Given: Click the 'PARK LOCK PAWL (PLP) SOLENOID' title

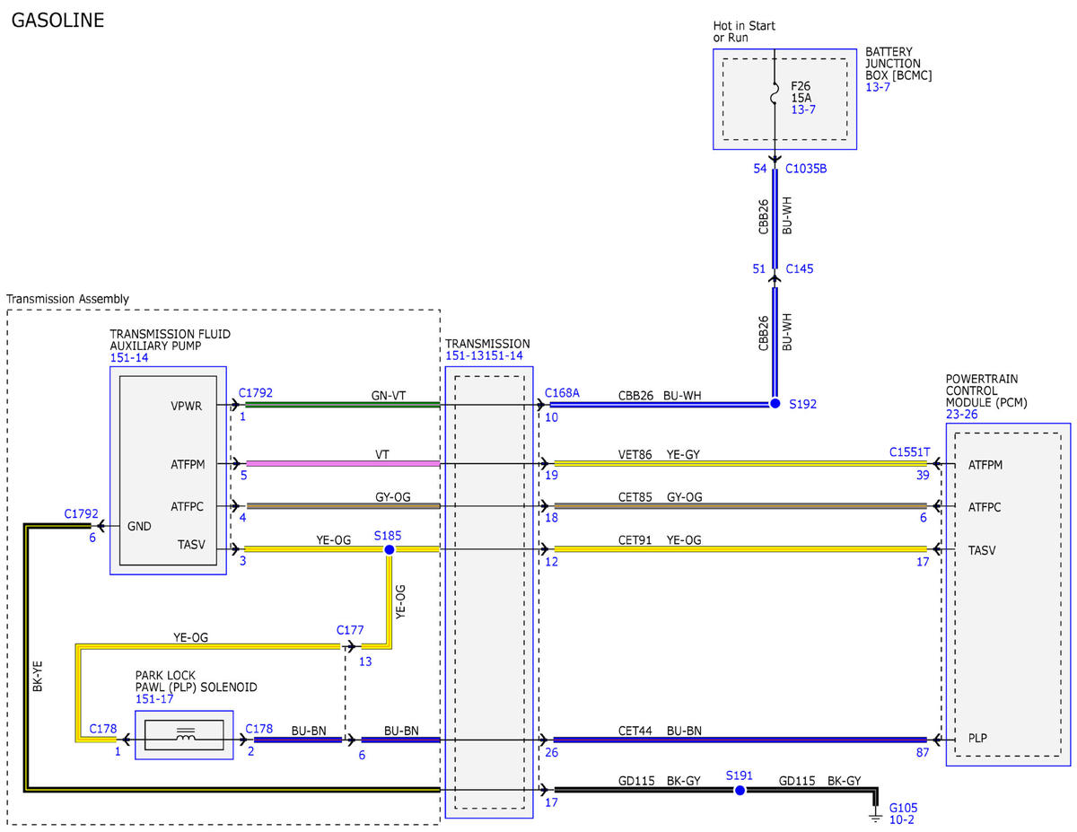Looking at the screenshot, I should click(197, 681).
